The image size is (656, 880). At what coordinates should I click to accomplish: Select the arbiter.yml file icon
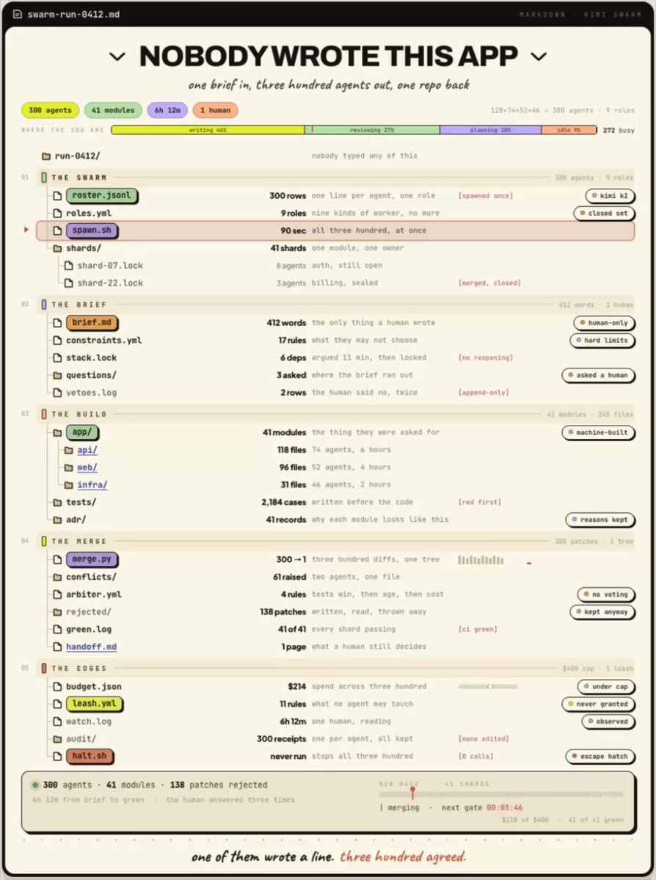pyautogui.click(x=57, y=594)
